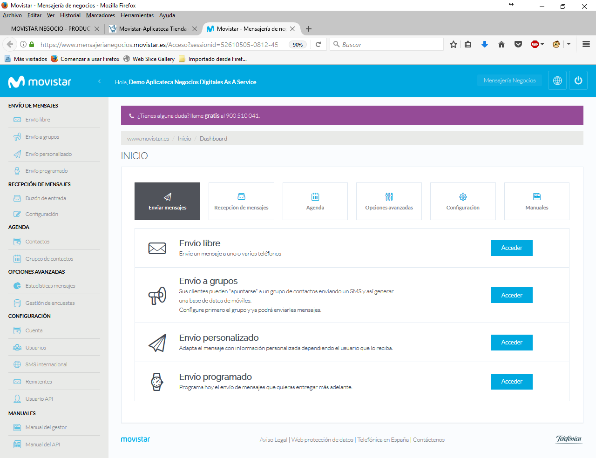
Task: Reload the current page
Action: [x=318, y=45]
